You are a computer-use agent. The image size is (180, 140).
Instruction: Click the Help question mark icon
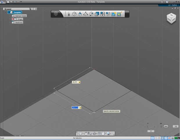click(x=167, y=2)
